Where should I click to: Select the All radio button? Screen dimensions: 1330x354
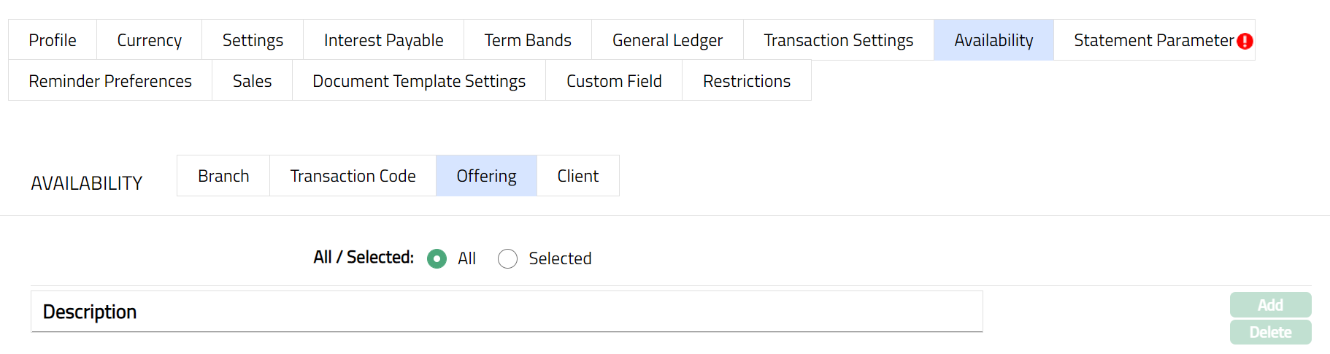(x=437, y=259)
